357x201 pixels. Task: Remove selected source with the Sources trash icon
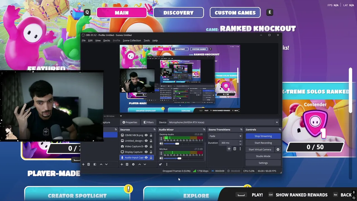point(127,164)
